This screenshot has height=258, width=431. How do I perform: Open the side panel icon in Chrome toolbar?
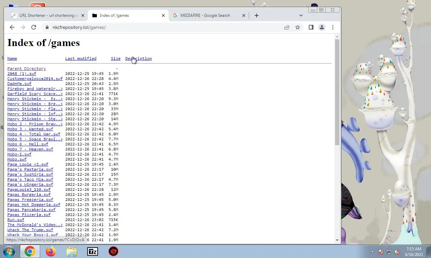point(311,27)
